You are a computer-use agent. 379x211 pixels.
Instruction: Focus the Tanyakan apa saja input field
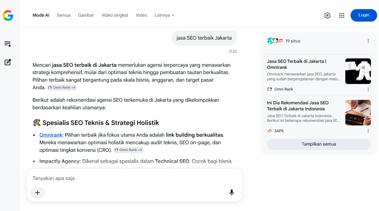pos(135,178)
